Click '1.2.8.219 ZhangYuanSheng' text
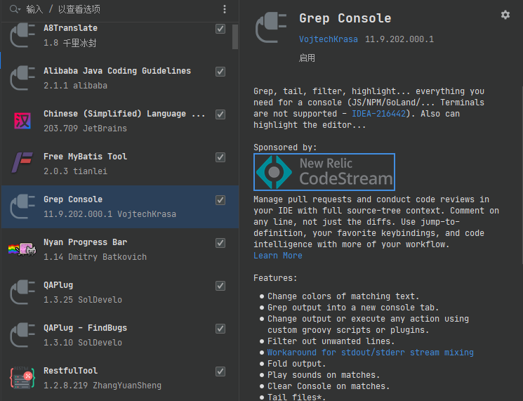The image size is (523, 401). click(102, 386)
